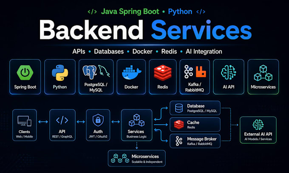Screen dimensions: 289x173
Task: Click the monitor and phone Clients icon
Action: pos(24,121)
